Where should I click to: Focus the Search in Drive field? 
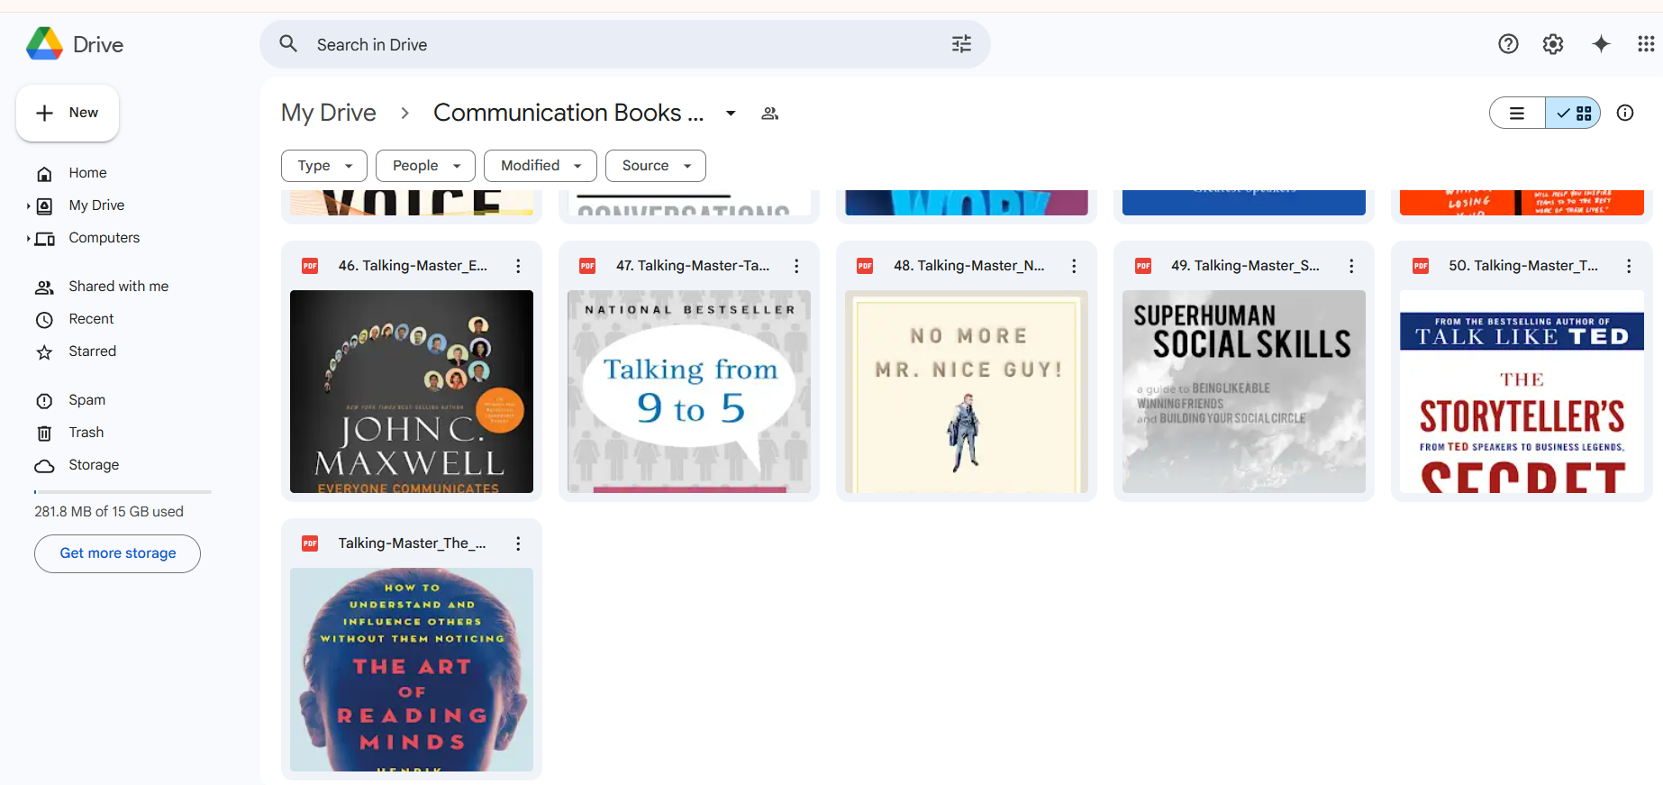[x=625, y=44]
